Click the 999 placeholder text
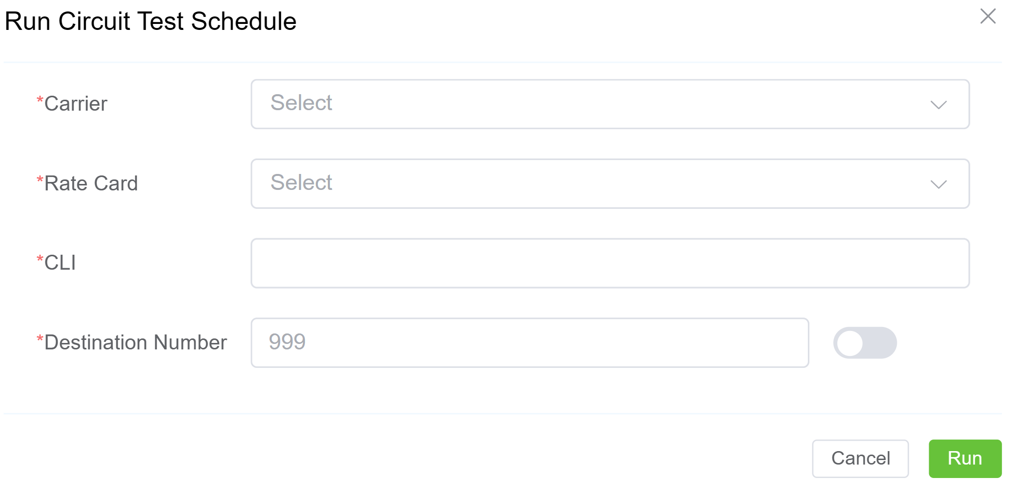The image size is (1014, 482). pyautogui.click(x=287, y=342)
